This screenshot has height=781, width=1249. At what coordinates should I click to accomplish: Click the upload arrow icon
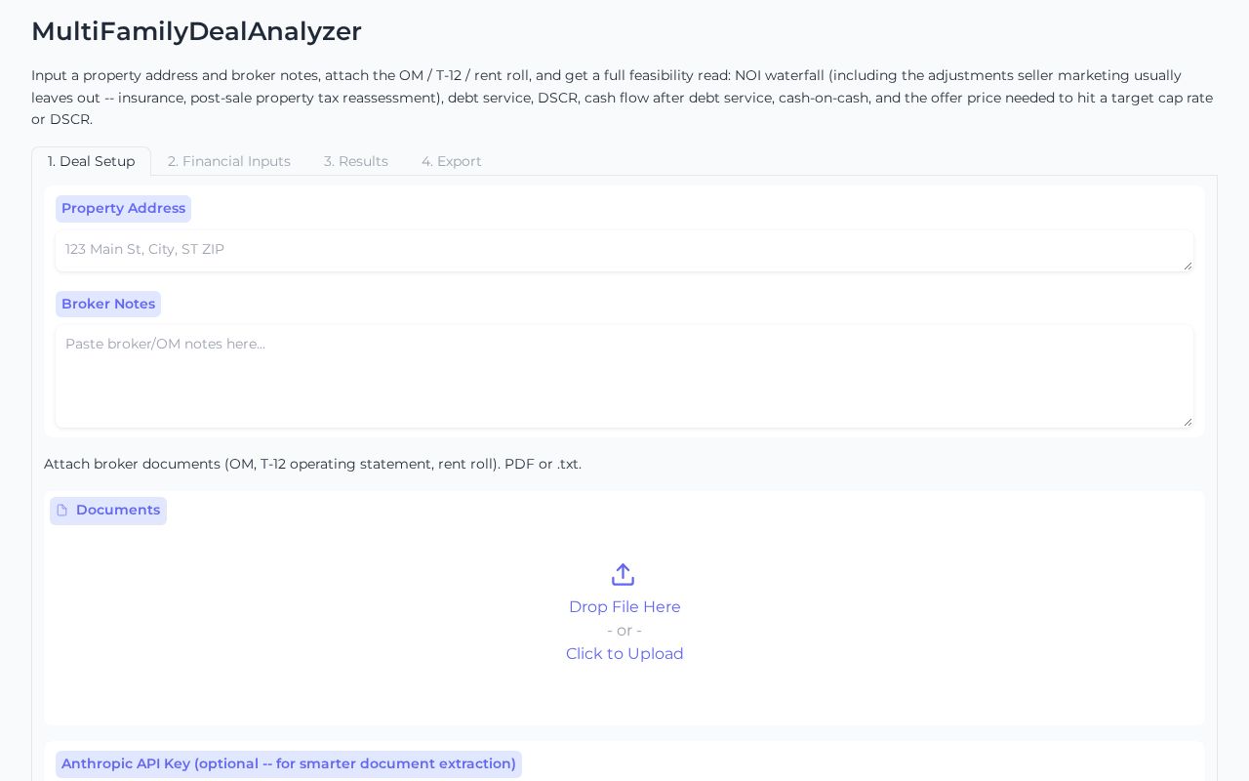click(x=623, y=574)
